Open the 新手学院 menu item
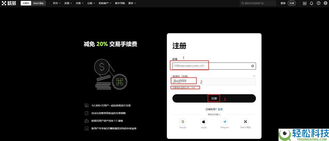The height and width of the screenshot is (141, 329). click(x=120, y=3)
